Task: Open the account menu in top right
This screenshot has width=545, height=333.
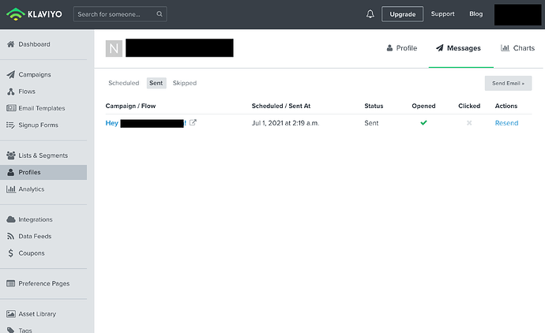Action: 518,14
